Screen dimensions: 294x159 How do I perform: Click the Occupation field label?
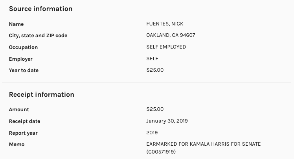[23, 47]
